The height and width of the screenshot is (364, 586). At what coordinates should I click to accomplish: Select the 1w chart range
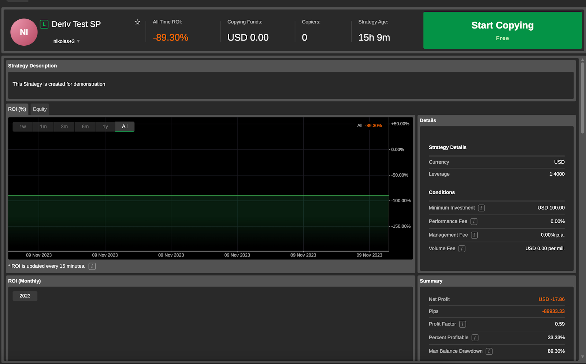pos(23,127)
